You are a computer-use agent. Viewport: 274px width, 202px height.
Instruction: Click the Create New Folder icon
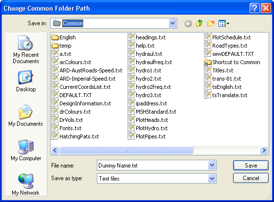point(211,23)
